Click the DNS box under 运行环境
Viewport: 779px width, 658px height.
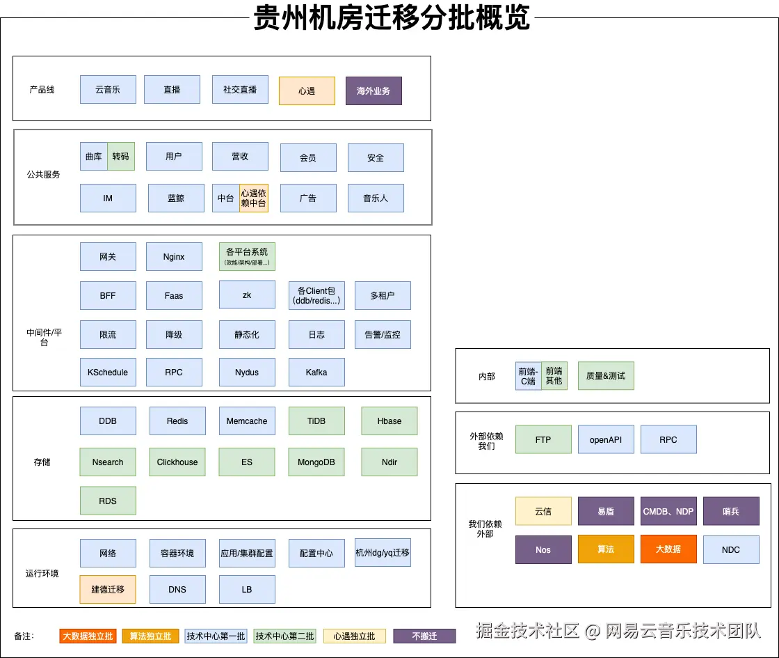coord(177,589)
